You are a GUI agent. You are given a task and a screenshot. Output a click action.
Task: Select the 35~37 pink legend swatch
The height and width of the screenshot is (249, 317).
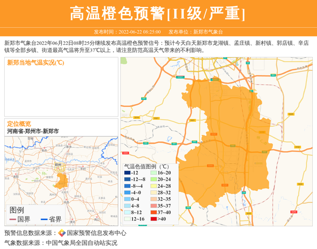[153, 206]
